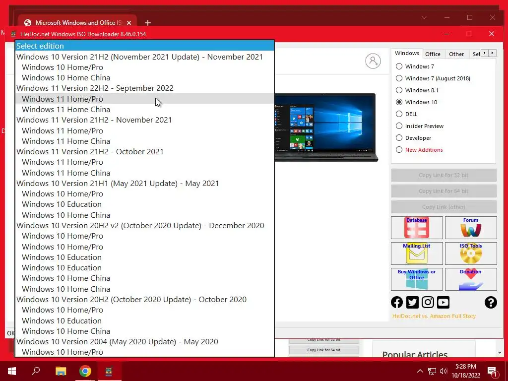Switch to the Other tab
Screen dimensions: 508x381
pos(456,54)
